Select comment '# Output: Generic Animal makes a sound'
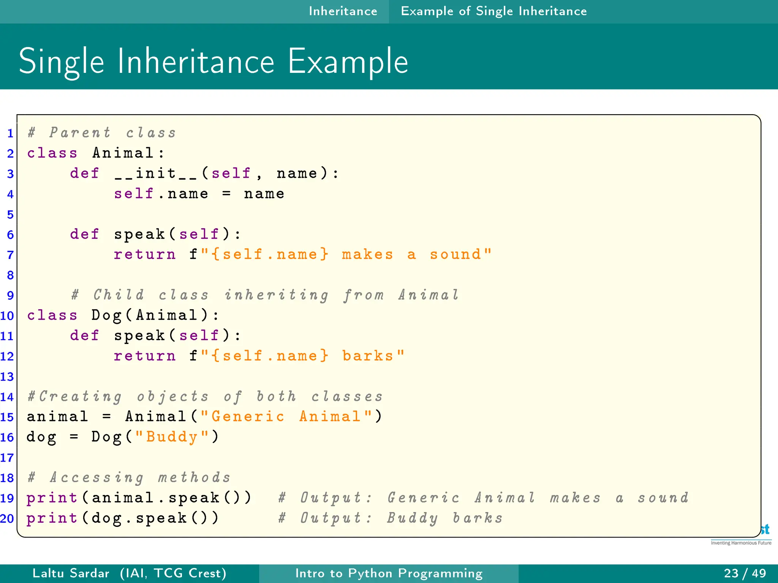This screenshot has width=778, height=583. pyautogui.click(x=484, y=498)
